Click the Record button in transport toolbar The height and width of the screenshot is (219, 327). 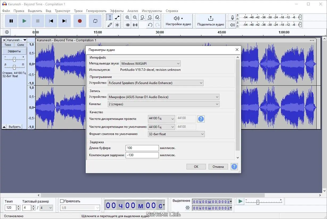click(x=80, y=21)
